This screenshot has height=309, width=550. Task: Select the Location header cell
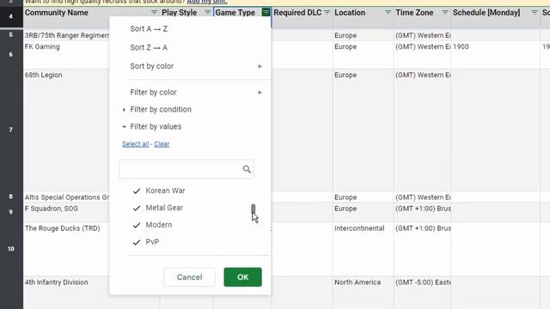[363, 16]
